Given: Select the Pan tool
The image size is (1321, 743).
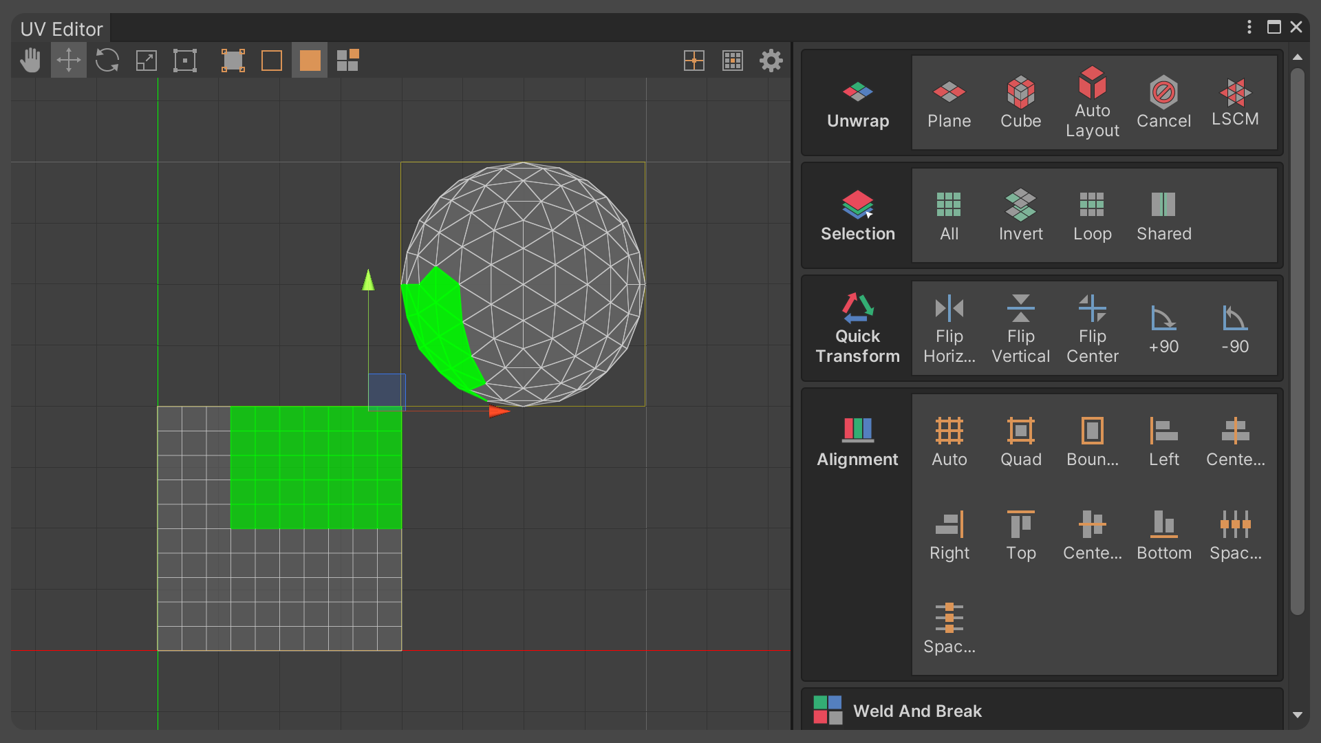Looking at the screenshot, I should (x=30, y=61).
